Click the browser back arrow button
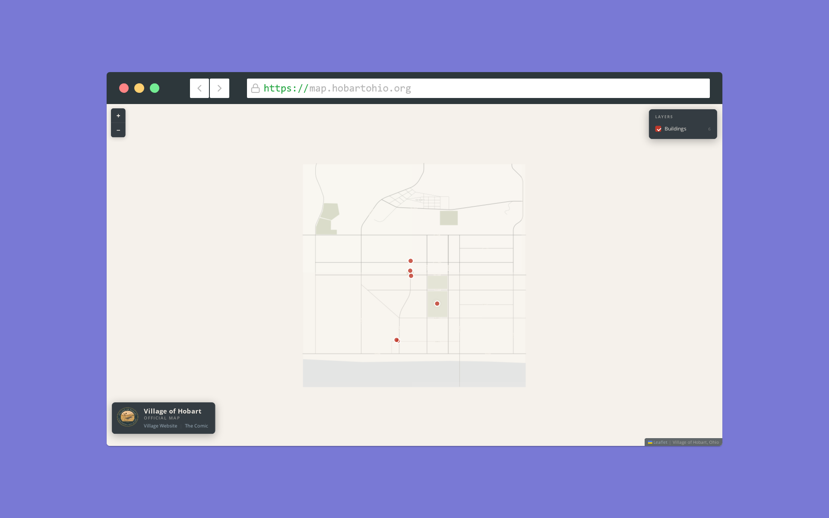The width and height of the screenshot is (829, 518). pos(199,88)
